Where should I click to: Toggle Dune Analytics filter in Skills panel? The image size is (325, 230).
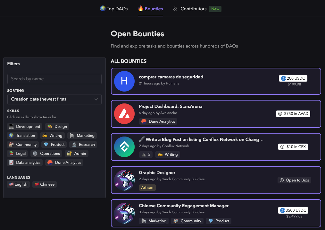coord(64,163)
